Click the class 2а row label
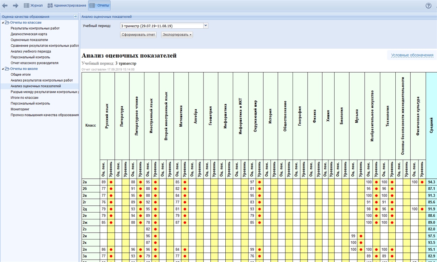Viewport: 437px width, 262px height. [x=91, y=182]
